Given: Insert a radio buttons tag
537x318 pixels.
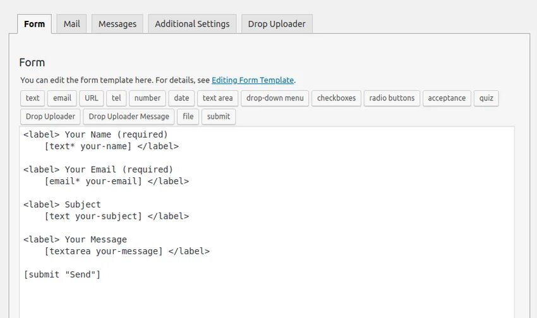Looking at the screenshot, I should [392, 98].
